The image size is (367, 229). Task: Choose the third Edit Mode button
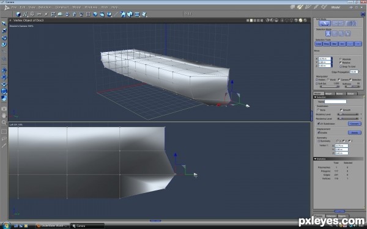351,23
